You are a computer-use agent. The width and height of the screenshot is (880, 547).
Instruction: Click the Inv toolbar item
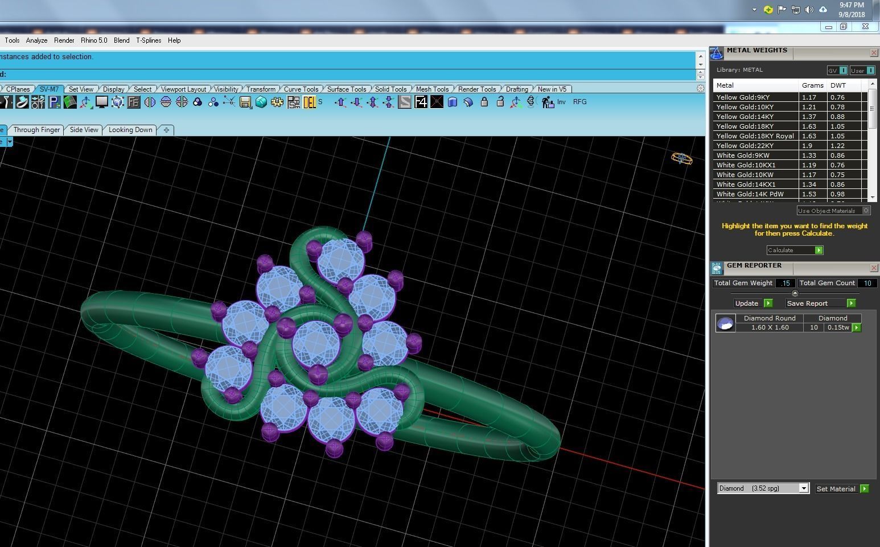(x=561, y=102)
